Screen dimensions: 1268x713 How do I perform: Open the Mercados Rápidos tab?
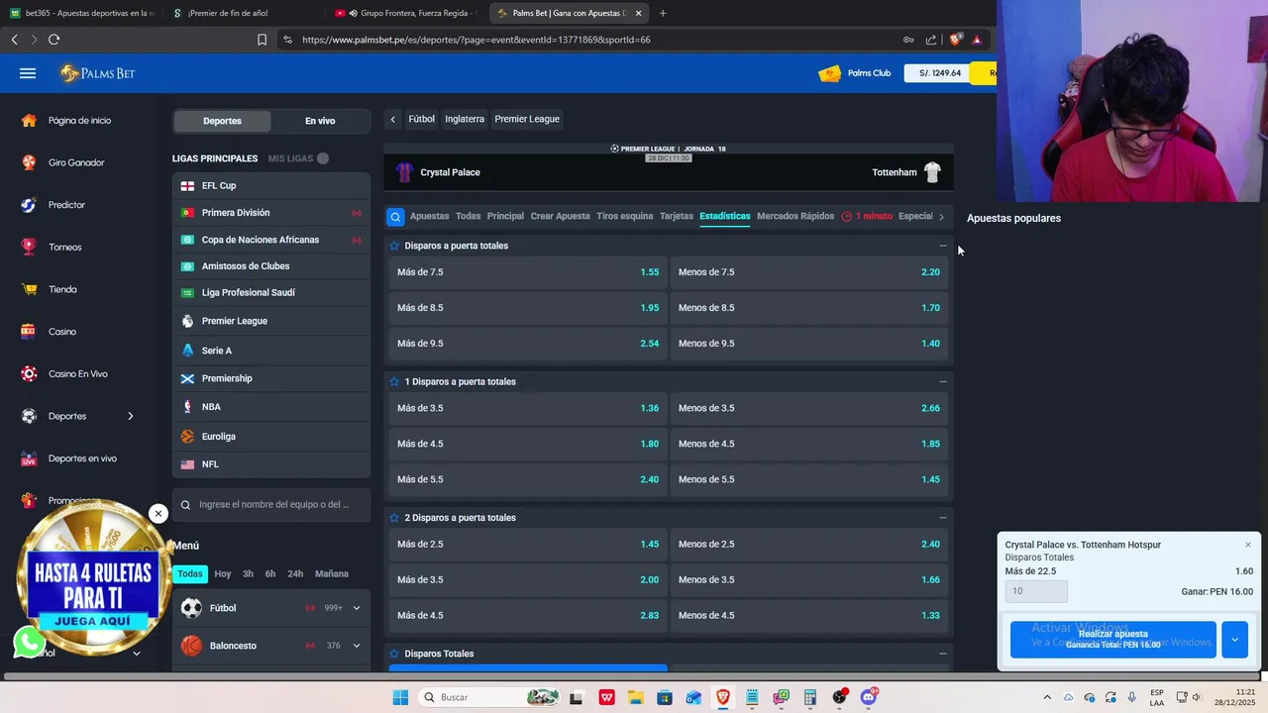click(x=795, y=216)
